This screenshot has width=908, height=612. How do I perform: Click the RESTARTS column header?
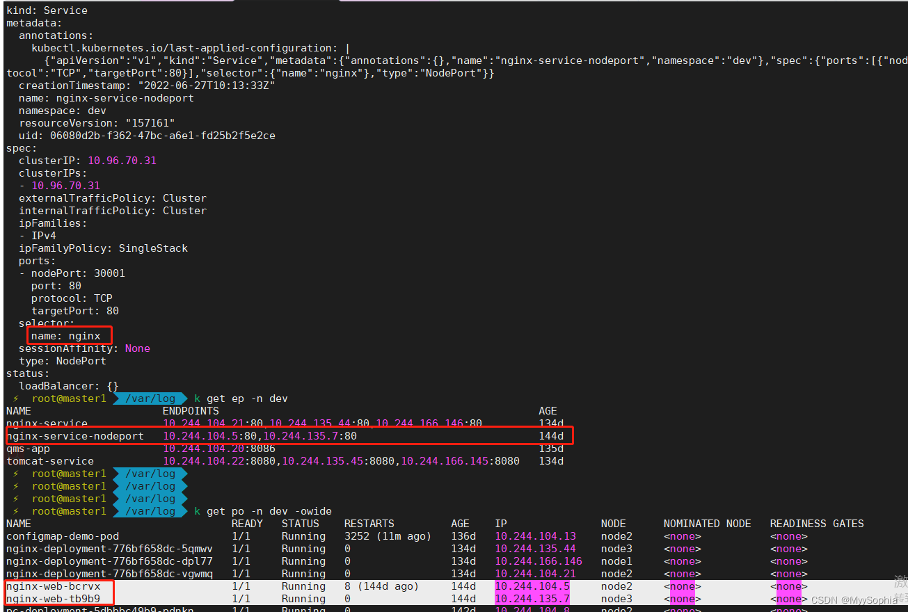[x=369, y=524]
